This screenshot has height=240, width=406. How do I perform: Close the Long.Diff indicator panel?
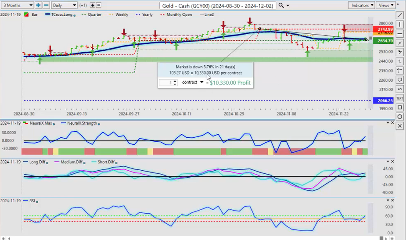point(392,161)
